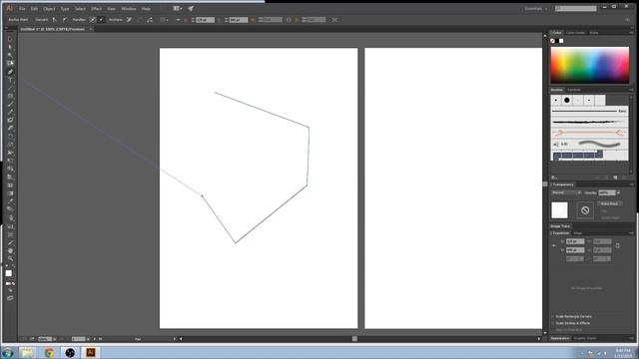This screenshot has height=359, width=639.
Task: Click the cut path at anchor points icon
Action: (150, 20)
